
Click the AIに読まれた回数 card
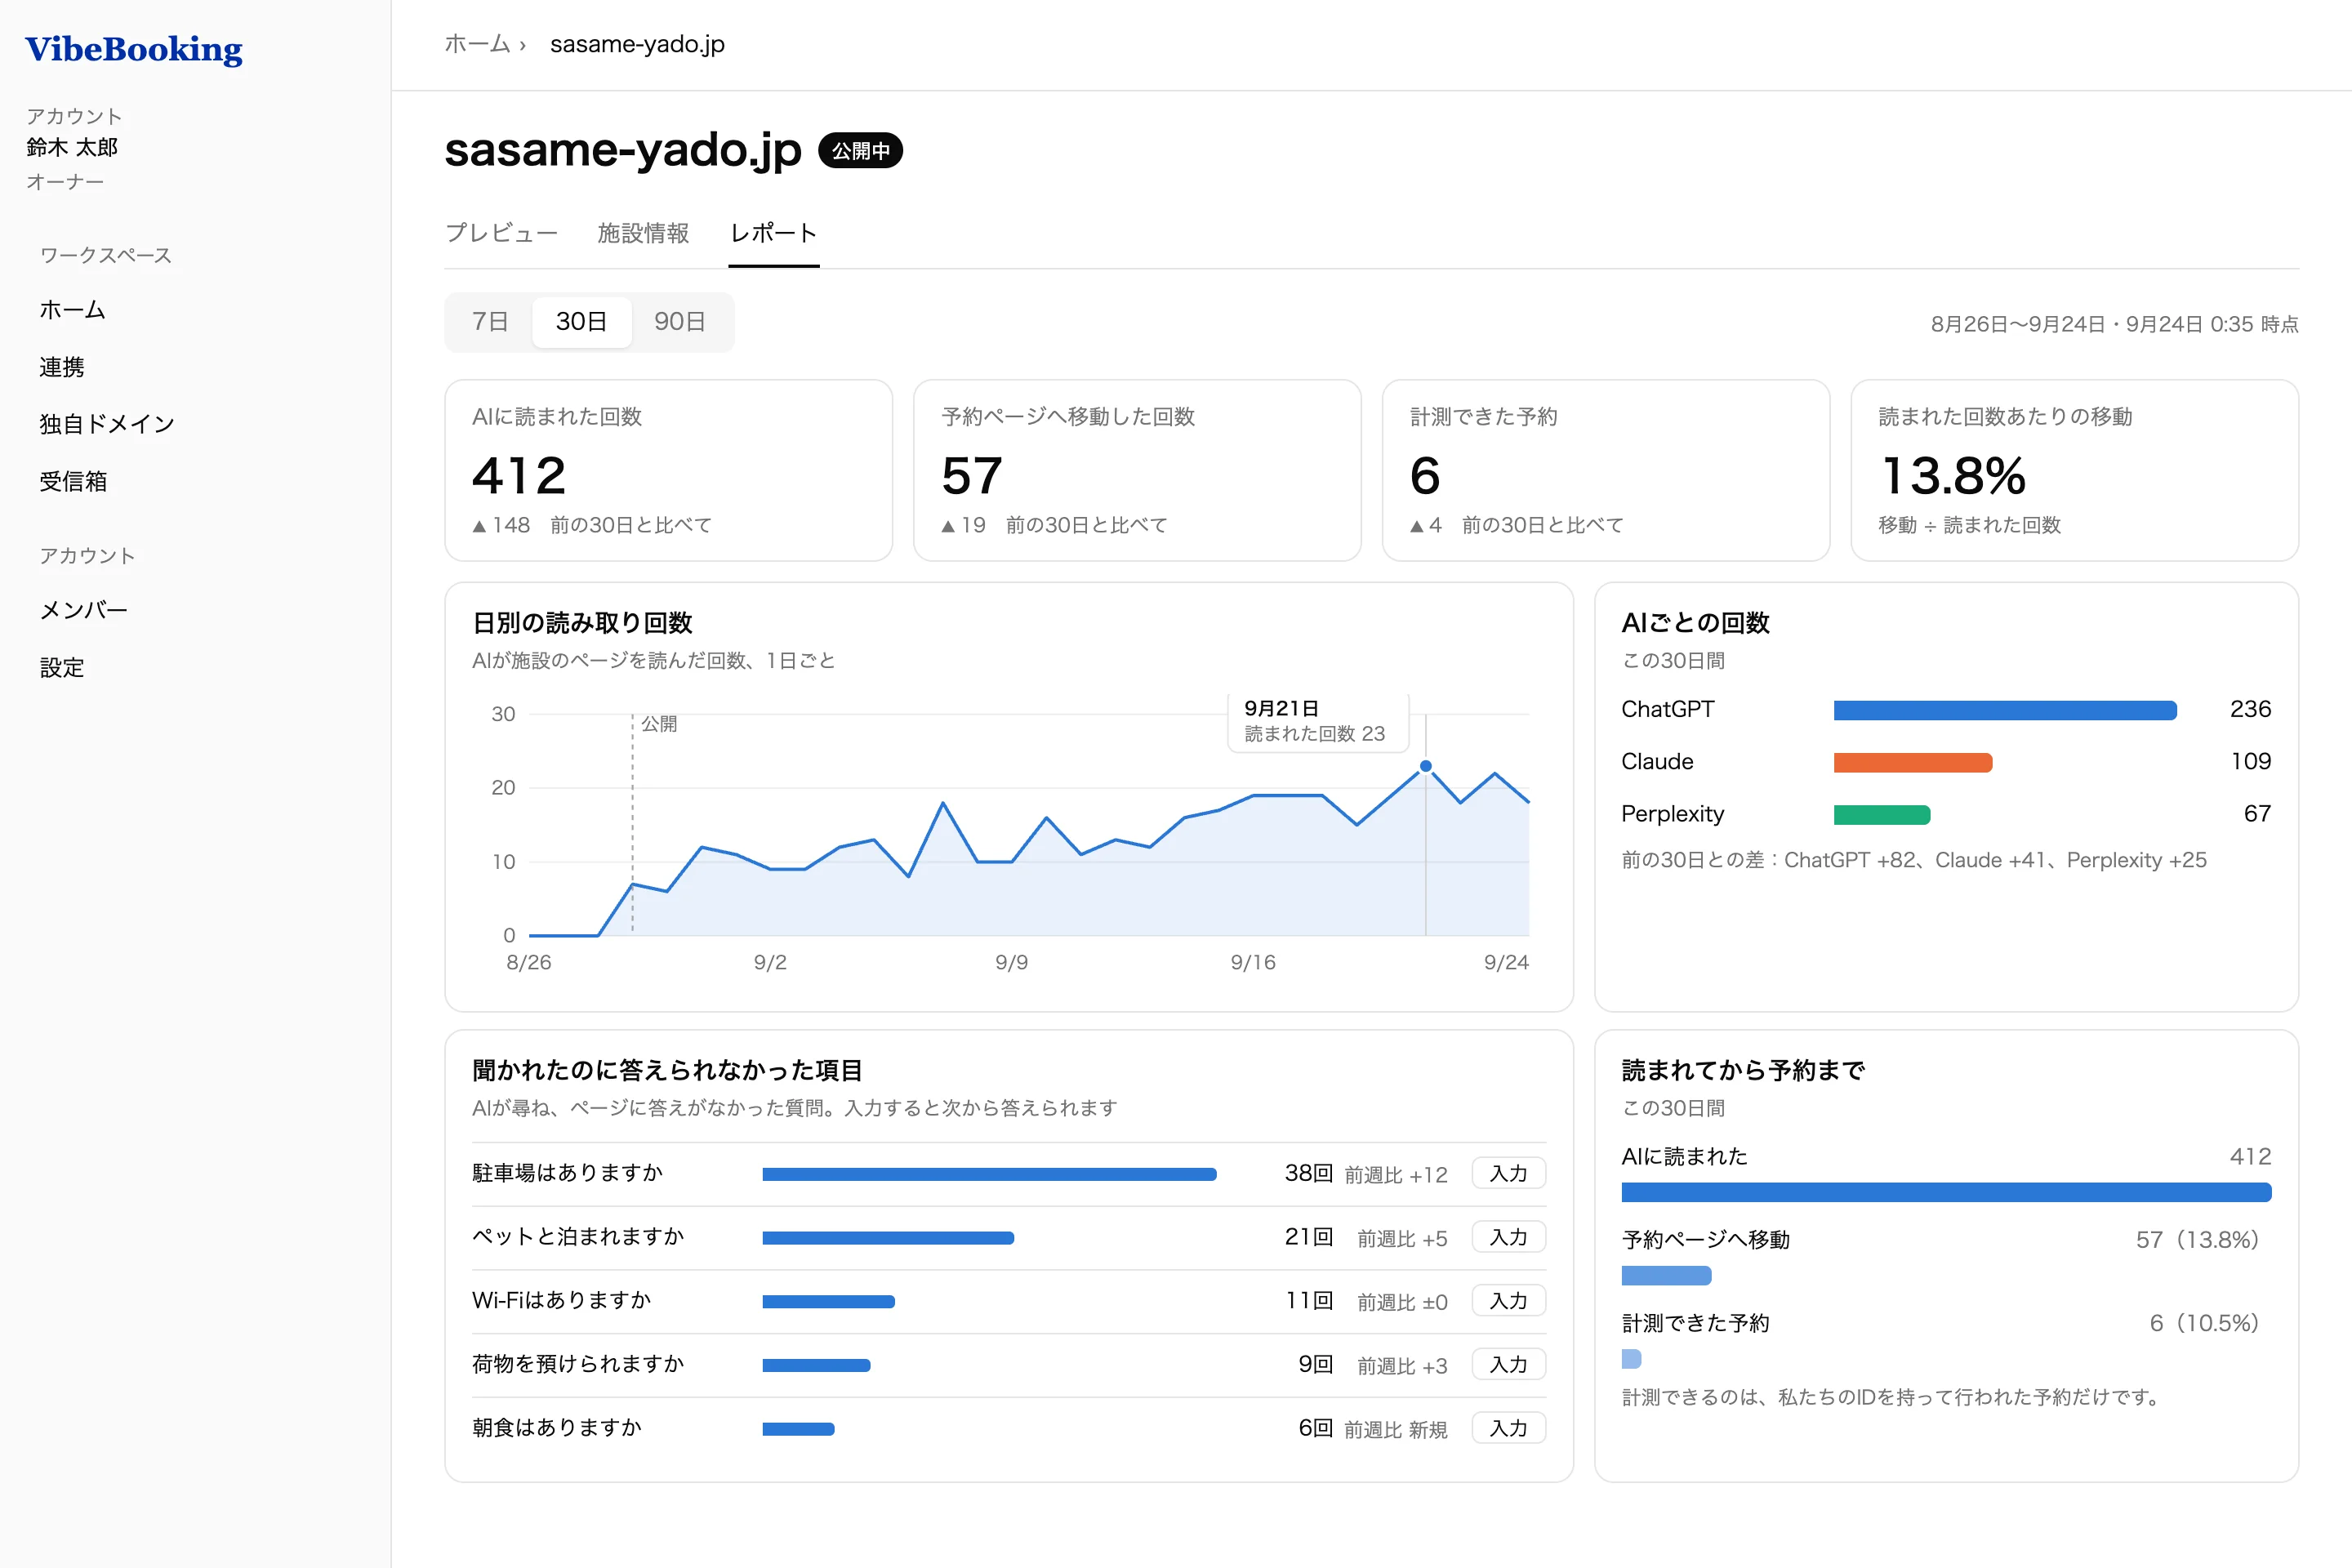pos(668,470)
